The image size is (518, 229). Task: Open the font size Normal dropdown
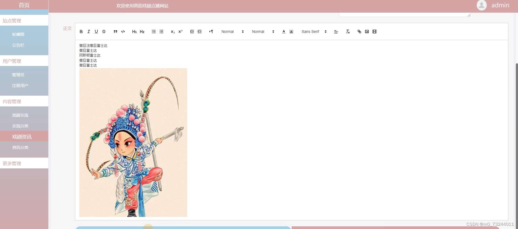pos(233,32)
